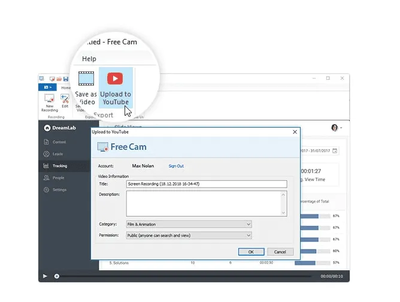This screenshot has height=302, width=400.
Task: Switch to the Home ribbon tab
Action: click(65, 87)
